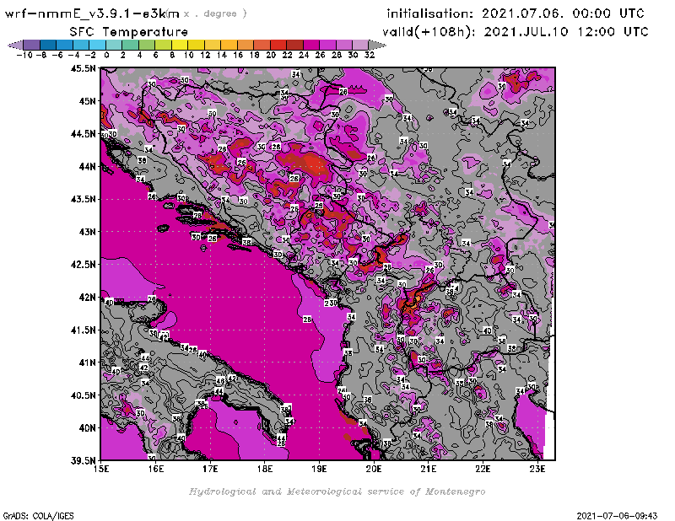Image resolution: width=675 pixels, height=521 pixels.
Task: Click the golden yellow swatch between 10 and 12
Action: tap(196, 45)
